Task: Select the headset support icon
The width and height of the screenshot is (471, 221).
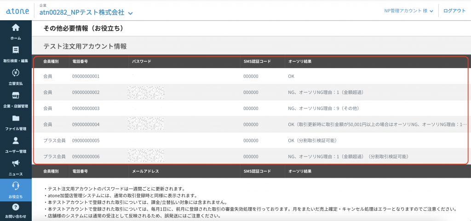Action: click(16, 186)
